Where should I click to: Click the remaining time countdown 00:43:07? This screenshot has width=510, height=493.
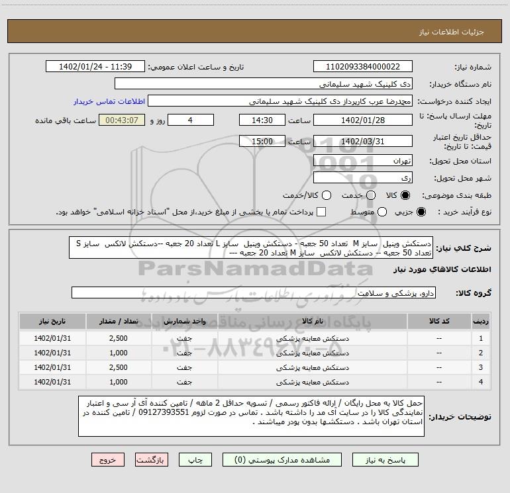pos(122,120)
